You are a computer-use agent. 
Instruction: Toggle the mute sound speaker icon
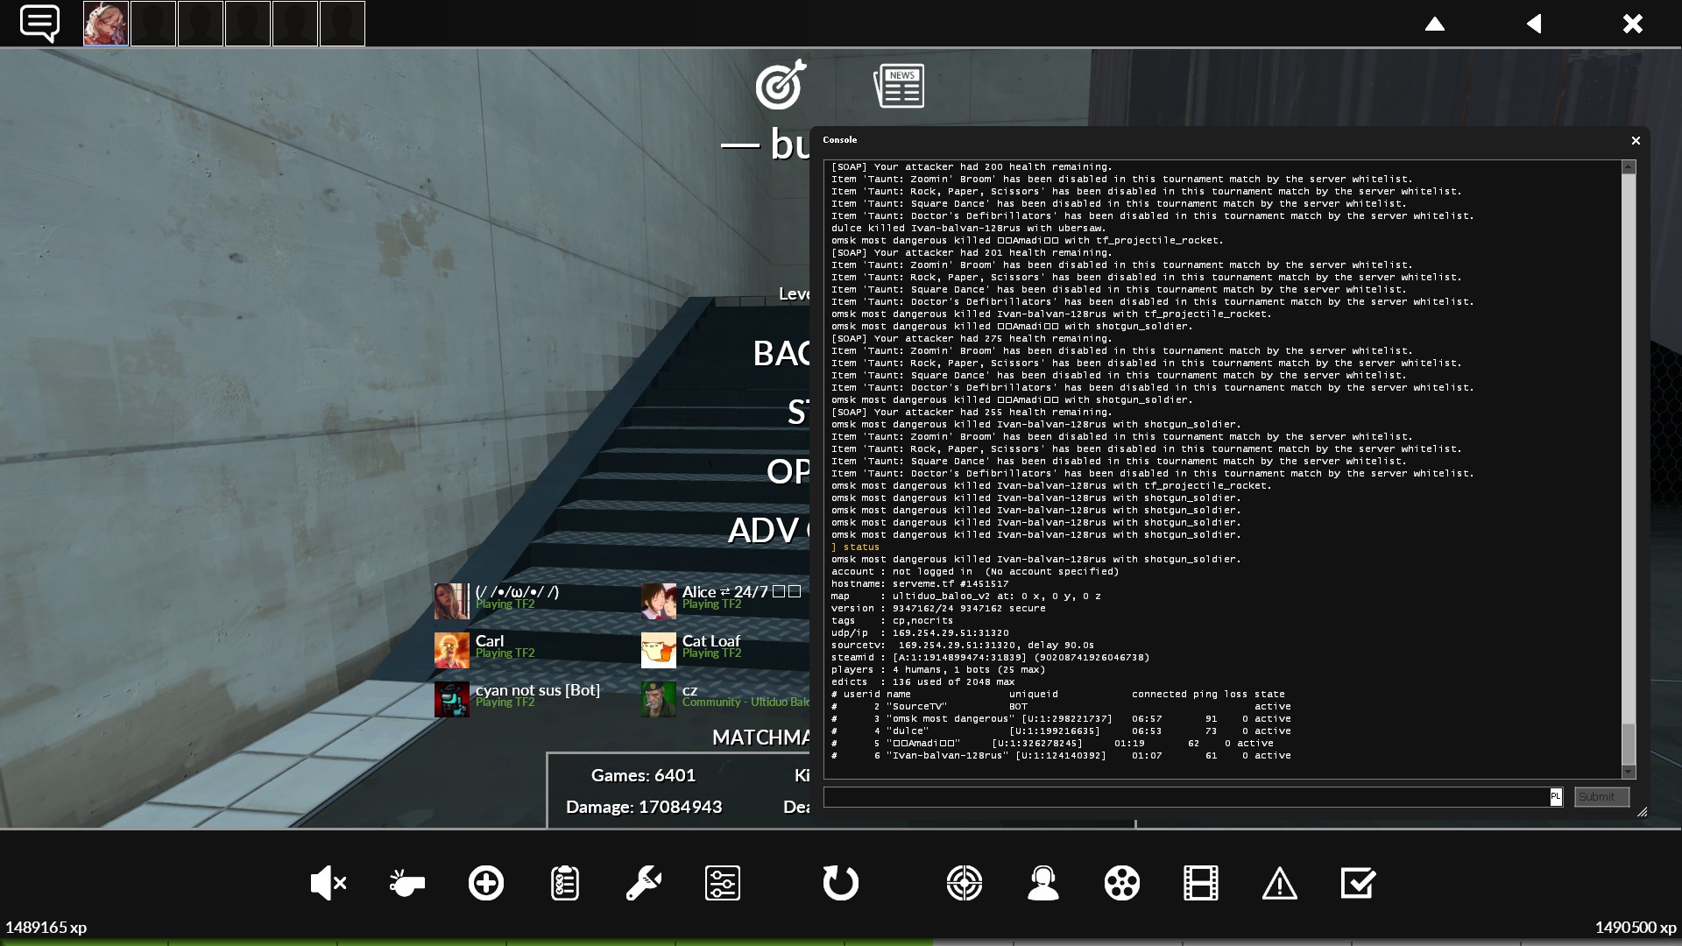point(328,883)
